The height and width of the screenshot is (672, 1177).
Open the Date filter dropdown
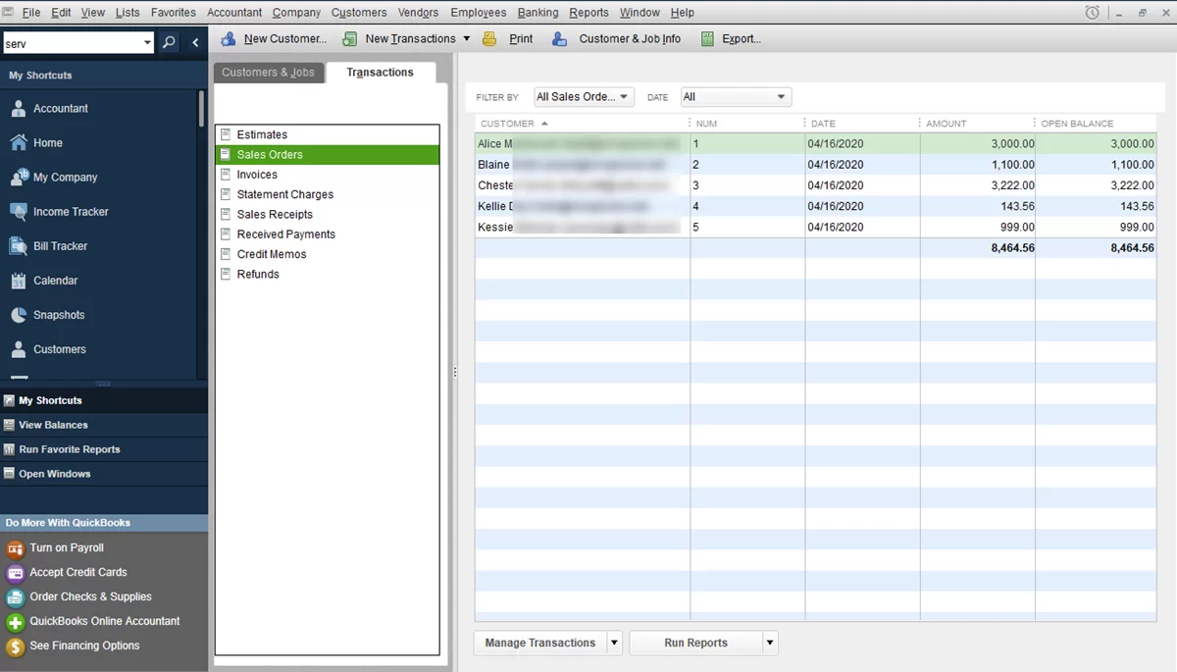pyautogui.click(x=735, y=96)
